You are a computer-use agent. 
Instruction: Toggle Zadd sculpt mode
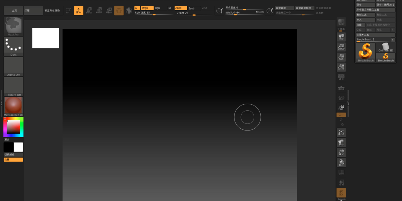tap(181, 8)
